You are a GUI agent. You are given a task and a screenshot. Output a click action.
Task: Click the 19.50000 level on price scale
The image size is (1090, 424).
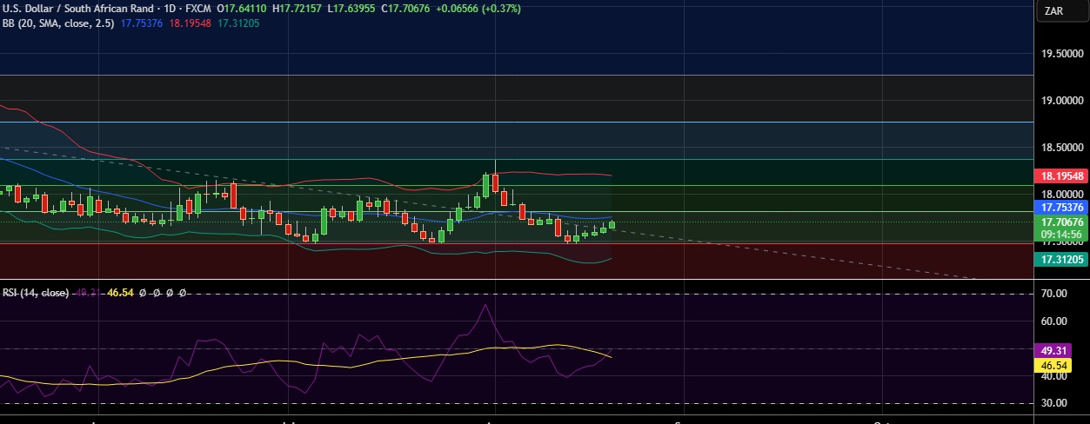click(x=1062, y=54)
